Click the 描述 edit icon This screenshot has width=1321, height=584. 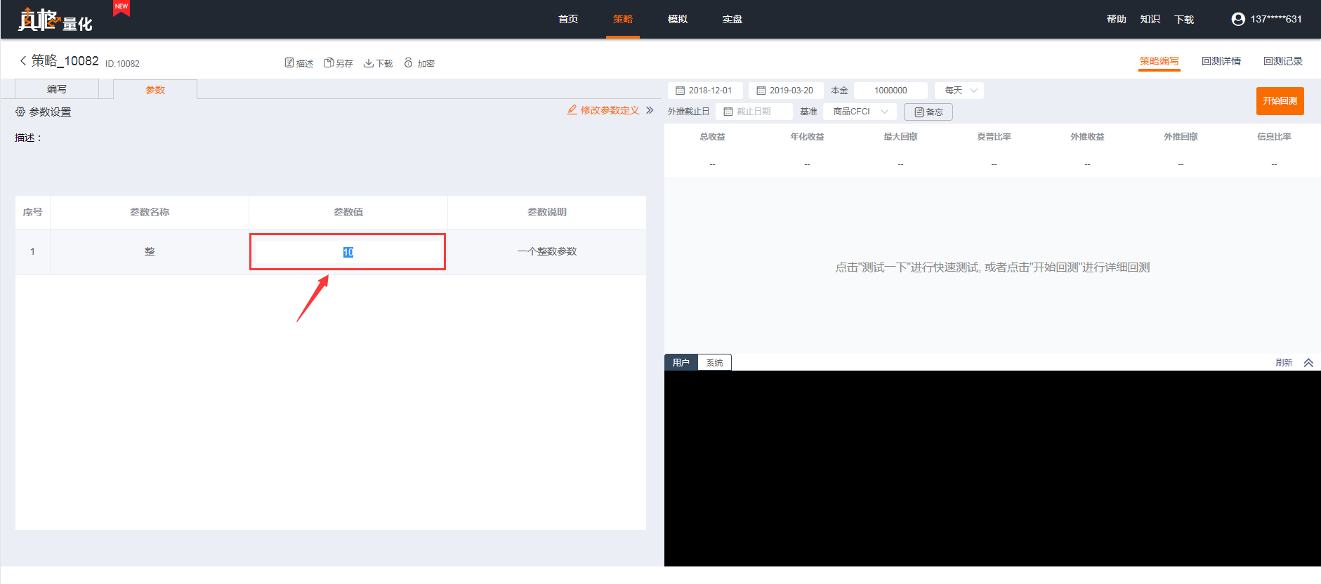pos(289,63)
